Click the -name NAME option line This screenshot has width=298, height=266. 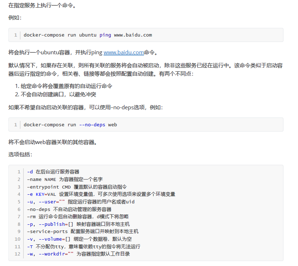coord(65,179)
